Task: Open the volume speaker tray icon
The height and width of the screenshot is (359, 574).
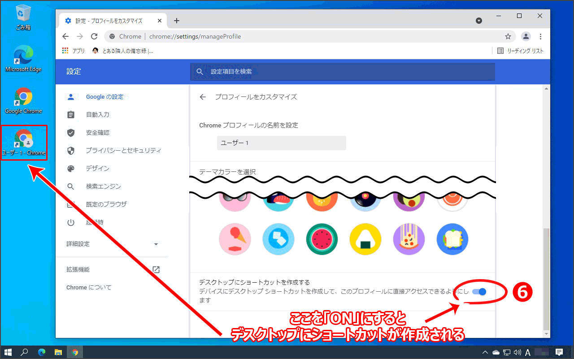Action: pyautogui.click(x=517, y=352)
